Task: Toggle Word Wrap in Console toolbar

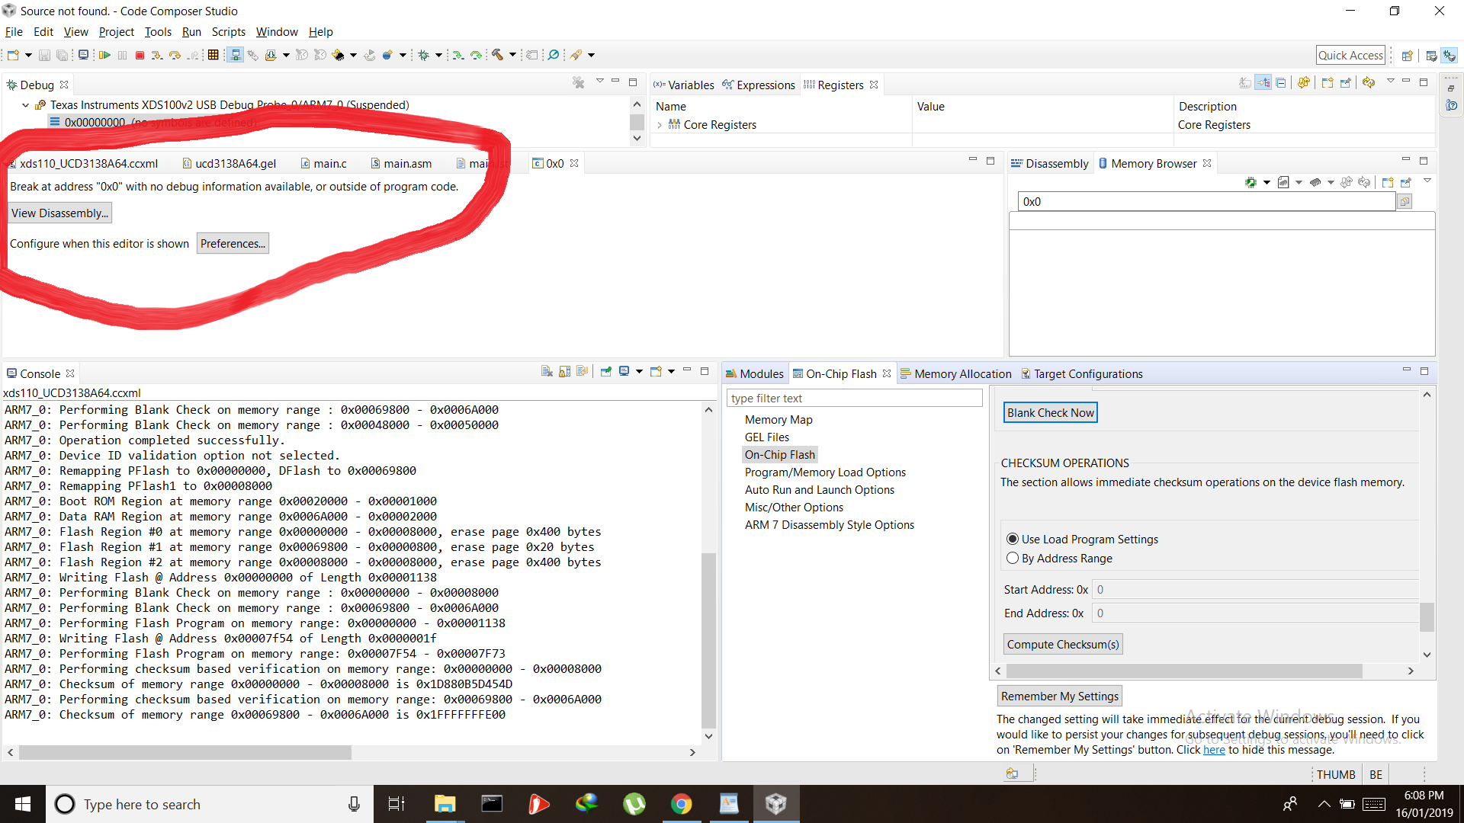Action: click(x=583, y=371)
